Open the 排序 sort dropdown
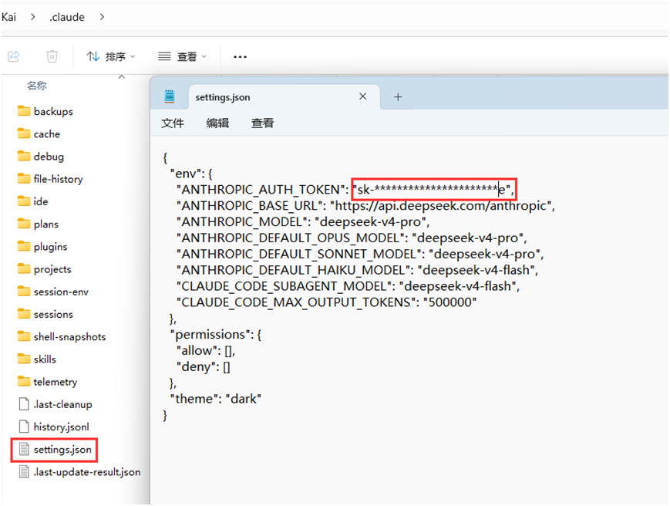The image size is (670, 506). pos(111,56)
